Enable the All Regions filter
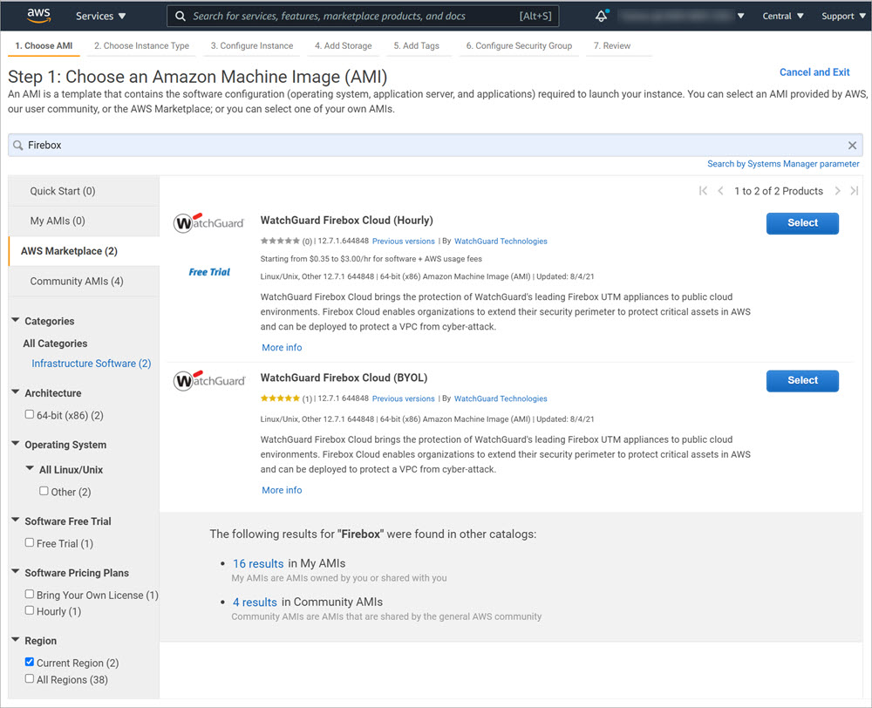The height and width of the screenshot is (708, 872). [30, 679]
